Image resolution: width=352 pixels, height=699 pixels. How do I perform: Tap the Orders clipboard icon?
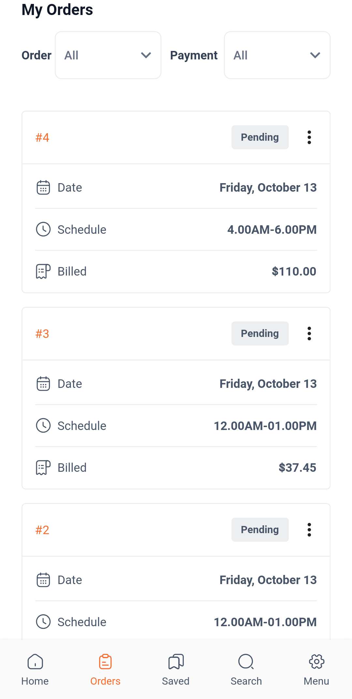click(105, 662)
